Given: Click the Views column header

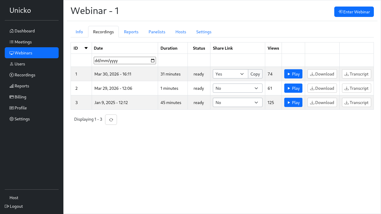Looking at the screenshot, I should (273, 48).
